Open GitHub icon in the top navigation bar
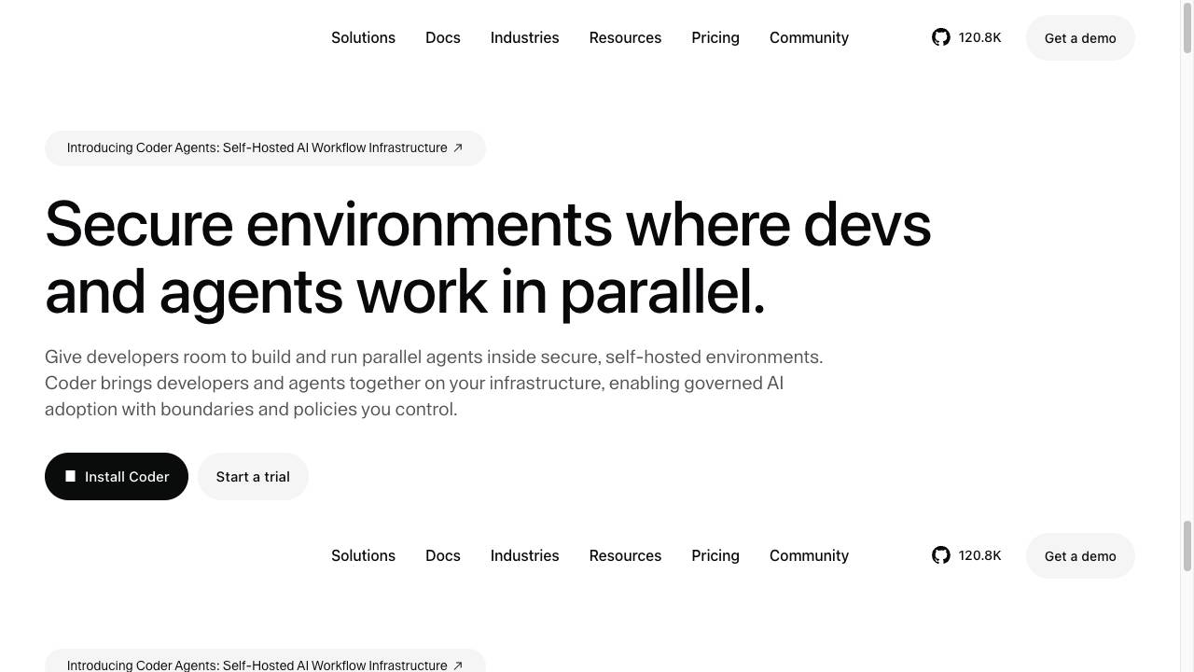The width and height of the screenshot is (1194, 672). pyautogui.click(x=940, y=37)
